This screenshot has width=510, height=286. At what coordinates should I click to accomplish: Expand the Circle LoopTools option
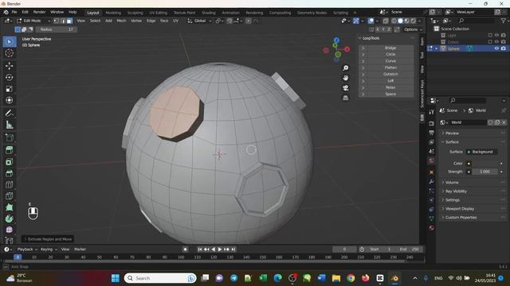click(363, 55)
